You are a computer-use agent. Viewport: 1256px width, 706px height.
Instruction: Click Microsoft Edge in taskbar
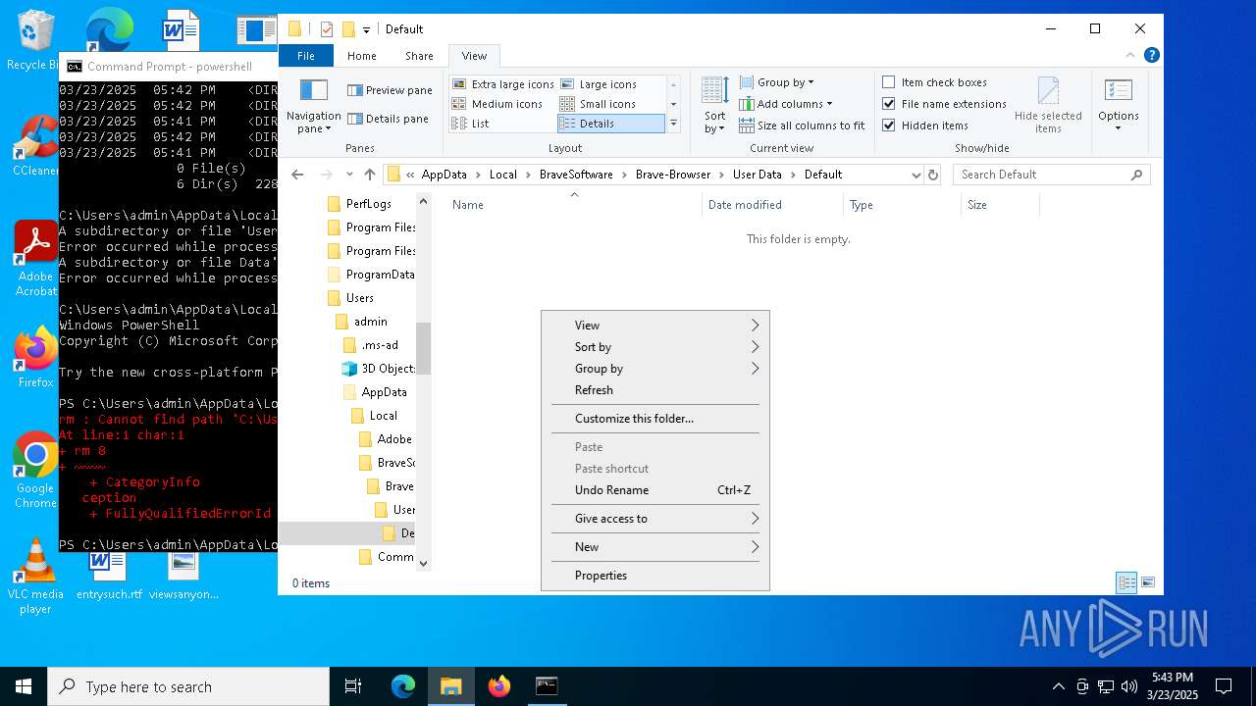[x=403, y=686]
